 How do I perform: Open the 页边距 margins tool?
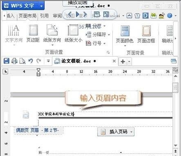pyautogui.click(x=33, y=33)
